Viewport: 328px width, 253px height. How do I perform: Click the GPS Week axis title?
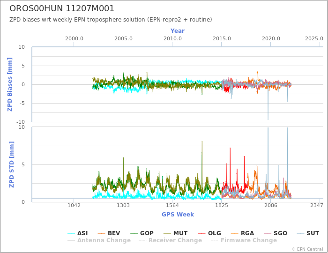coord(178,214)
